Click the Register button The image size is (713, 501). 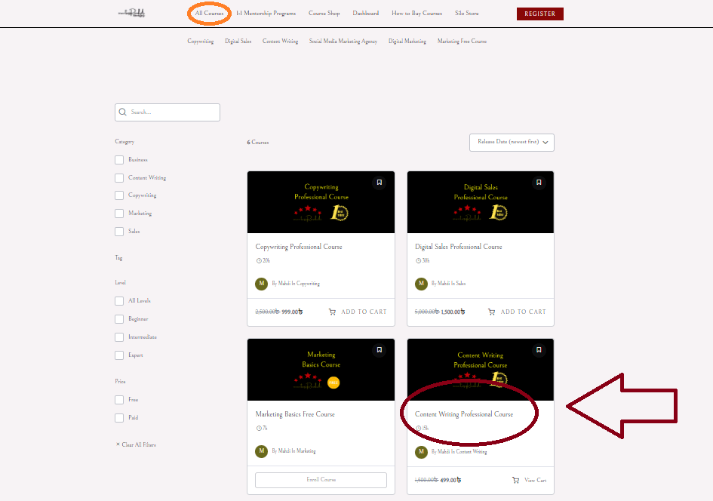tap(539, 14)
